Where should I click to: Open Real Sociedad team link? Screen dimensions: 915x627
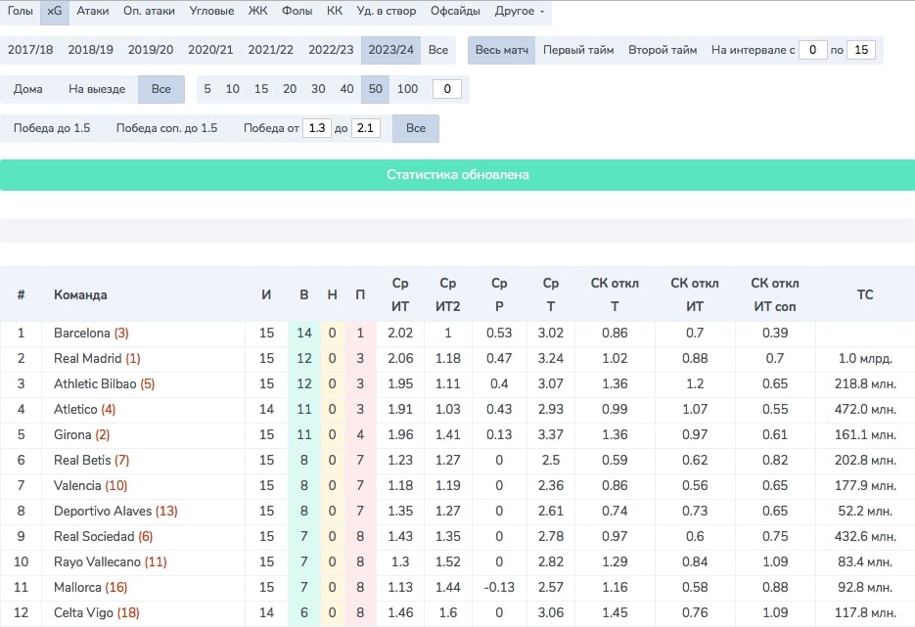pos(94,536)
